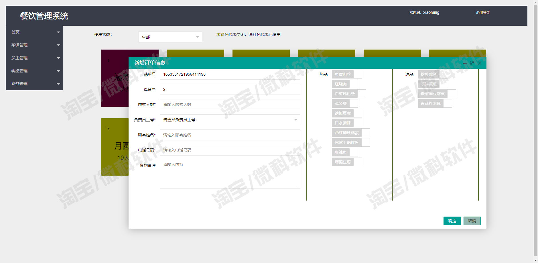538x263 pixels.
Task: Toggle the 鱼香肉丝 dish checkbox
Action: (x=347, y=74)
